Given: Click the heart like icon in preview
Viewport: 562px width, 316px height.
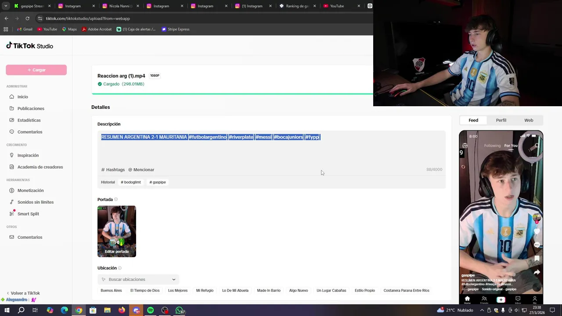Looking at the screenshot, I should point(537,231).
